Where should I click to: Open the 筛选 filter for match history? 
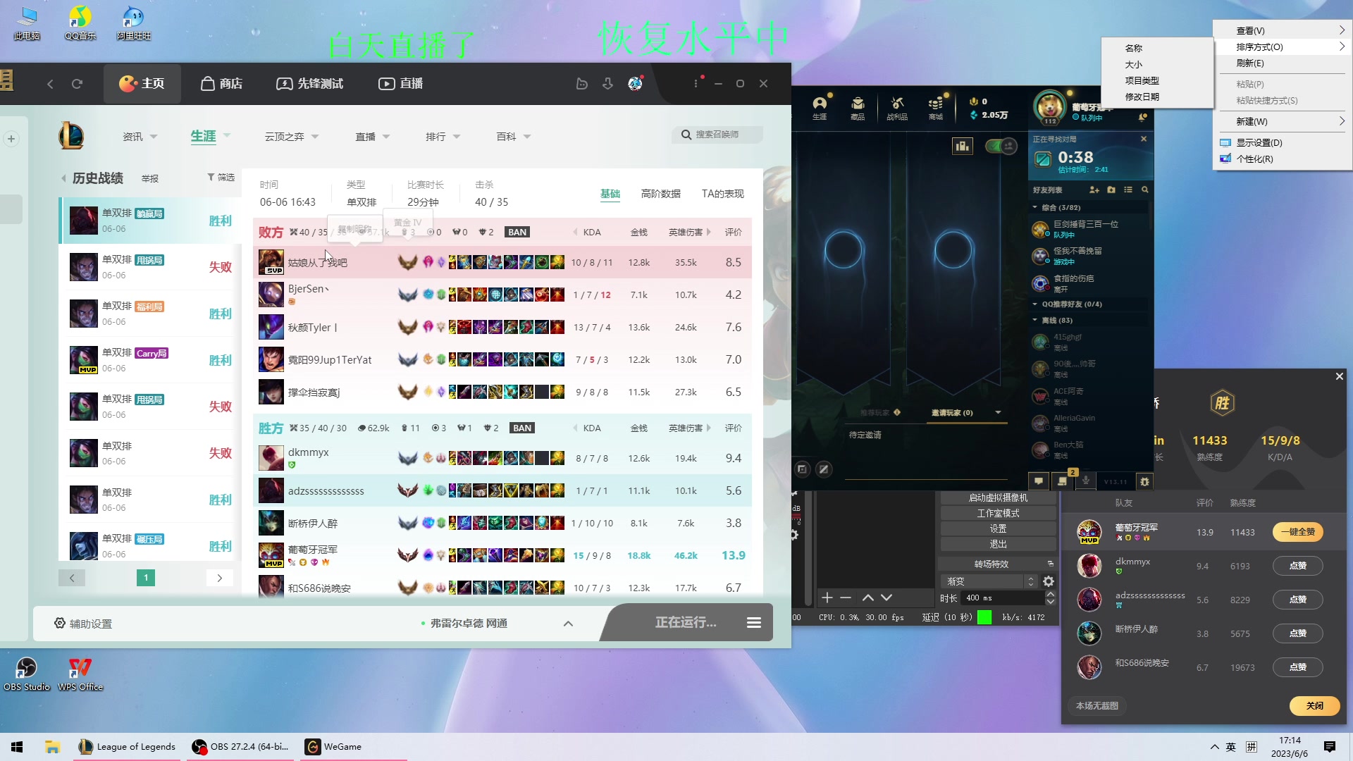(x=221, y=178)
